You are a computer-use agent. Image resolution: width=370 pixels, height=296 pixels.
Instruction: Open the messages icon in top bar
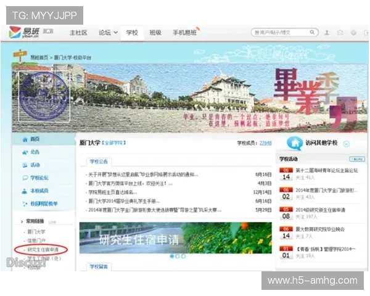click(x=340, y=33)
